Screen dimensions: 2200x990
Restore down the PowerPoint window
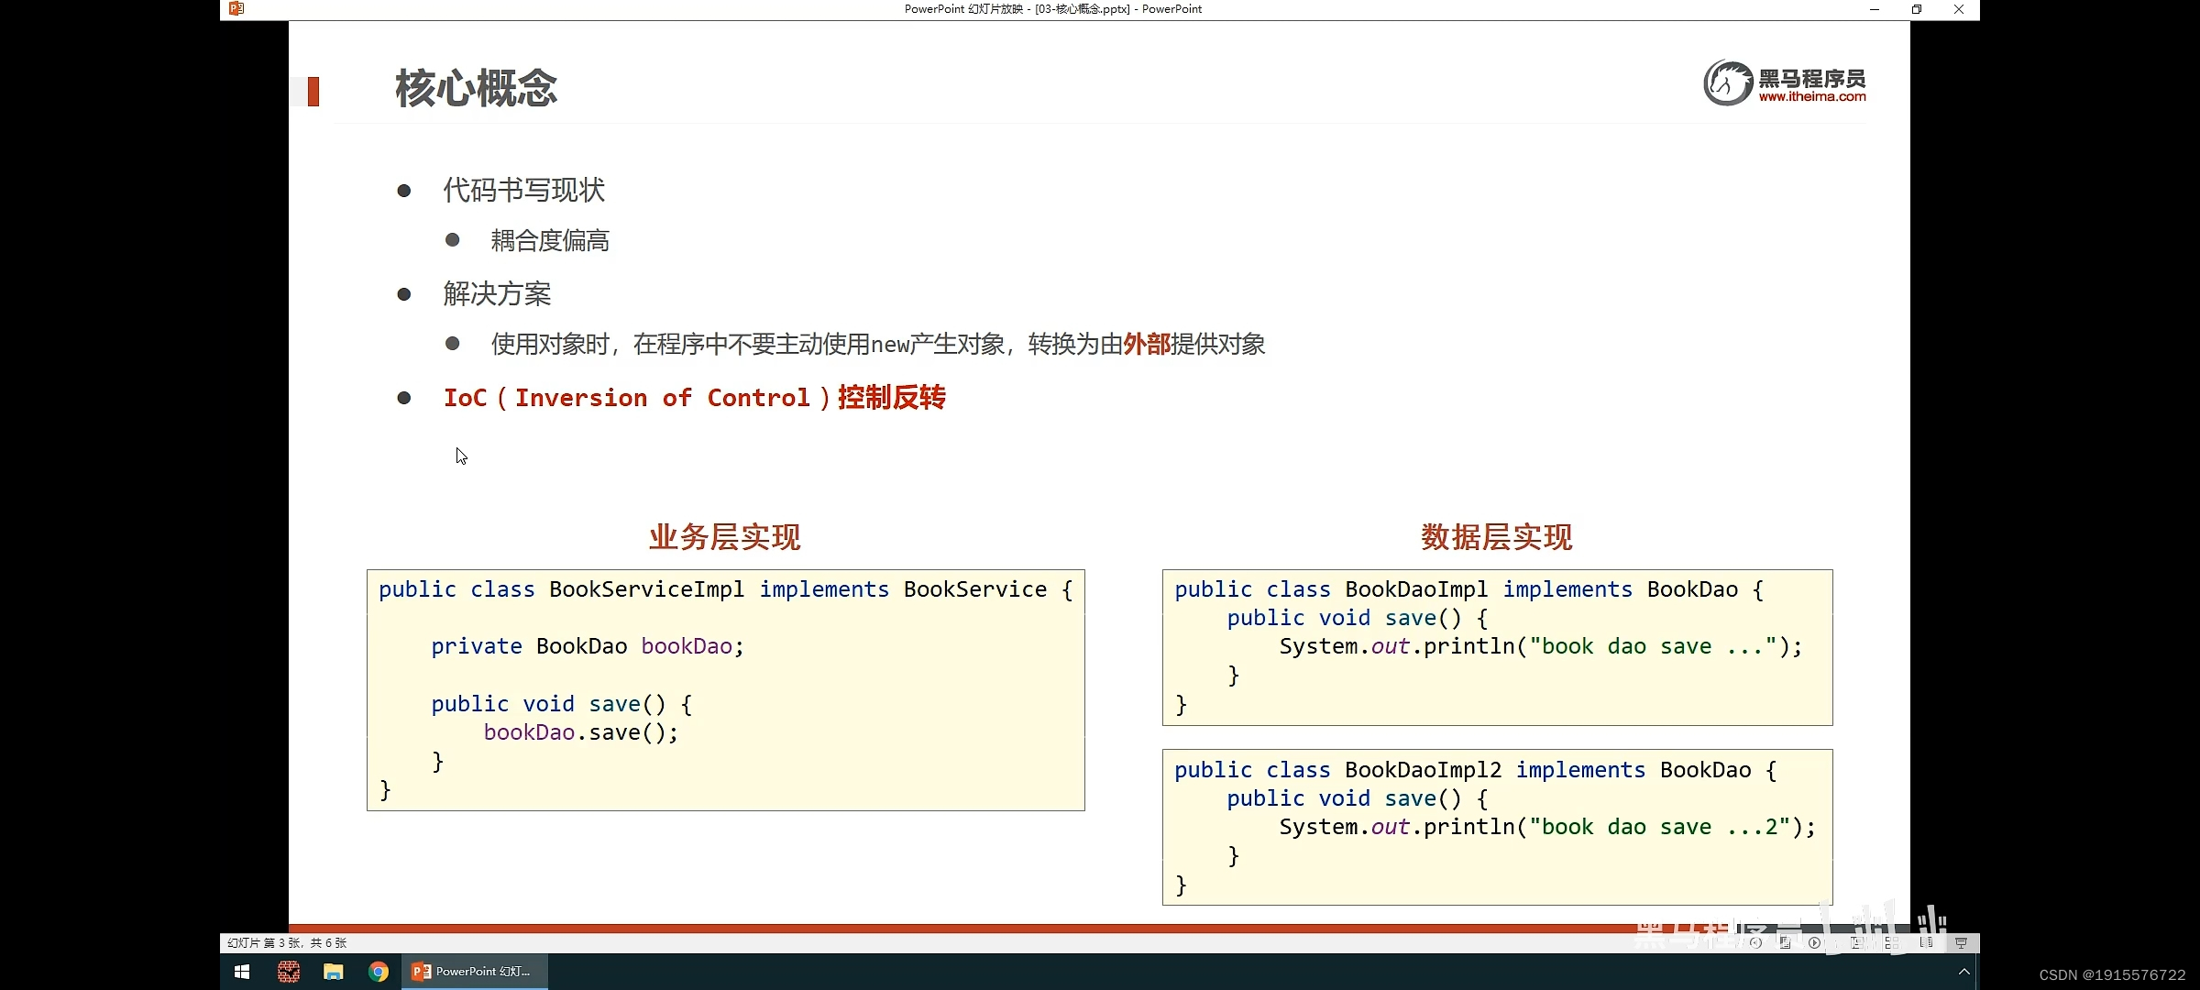coord(1917,9)
